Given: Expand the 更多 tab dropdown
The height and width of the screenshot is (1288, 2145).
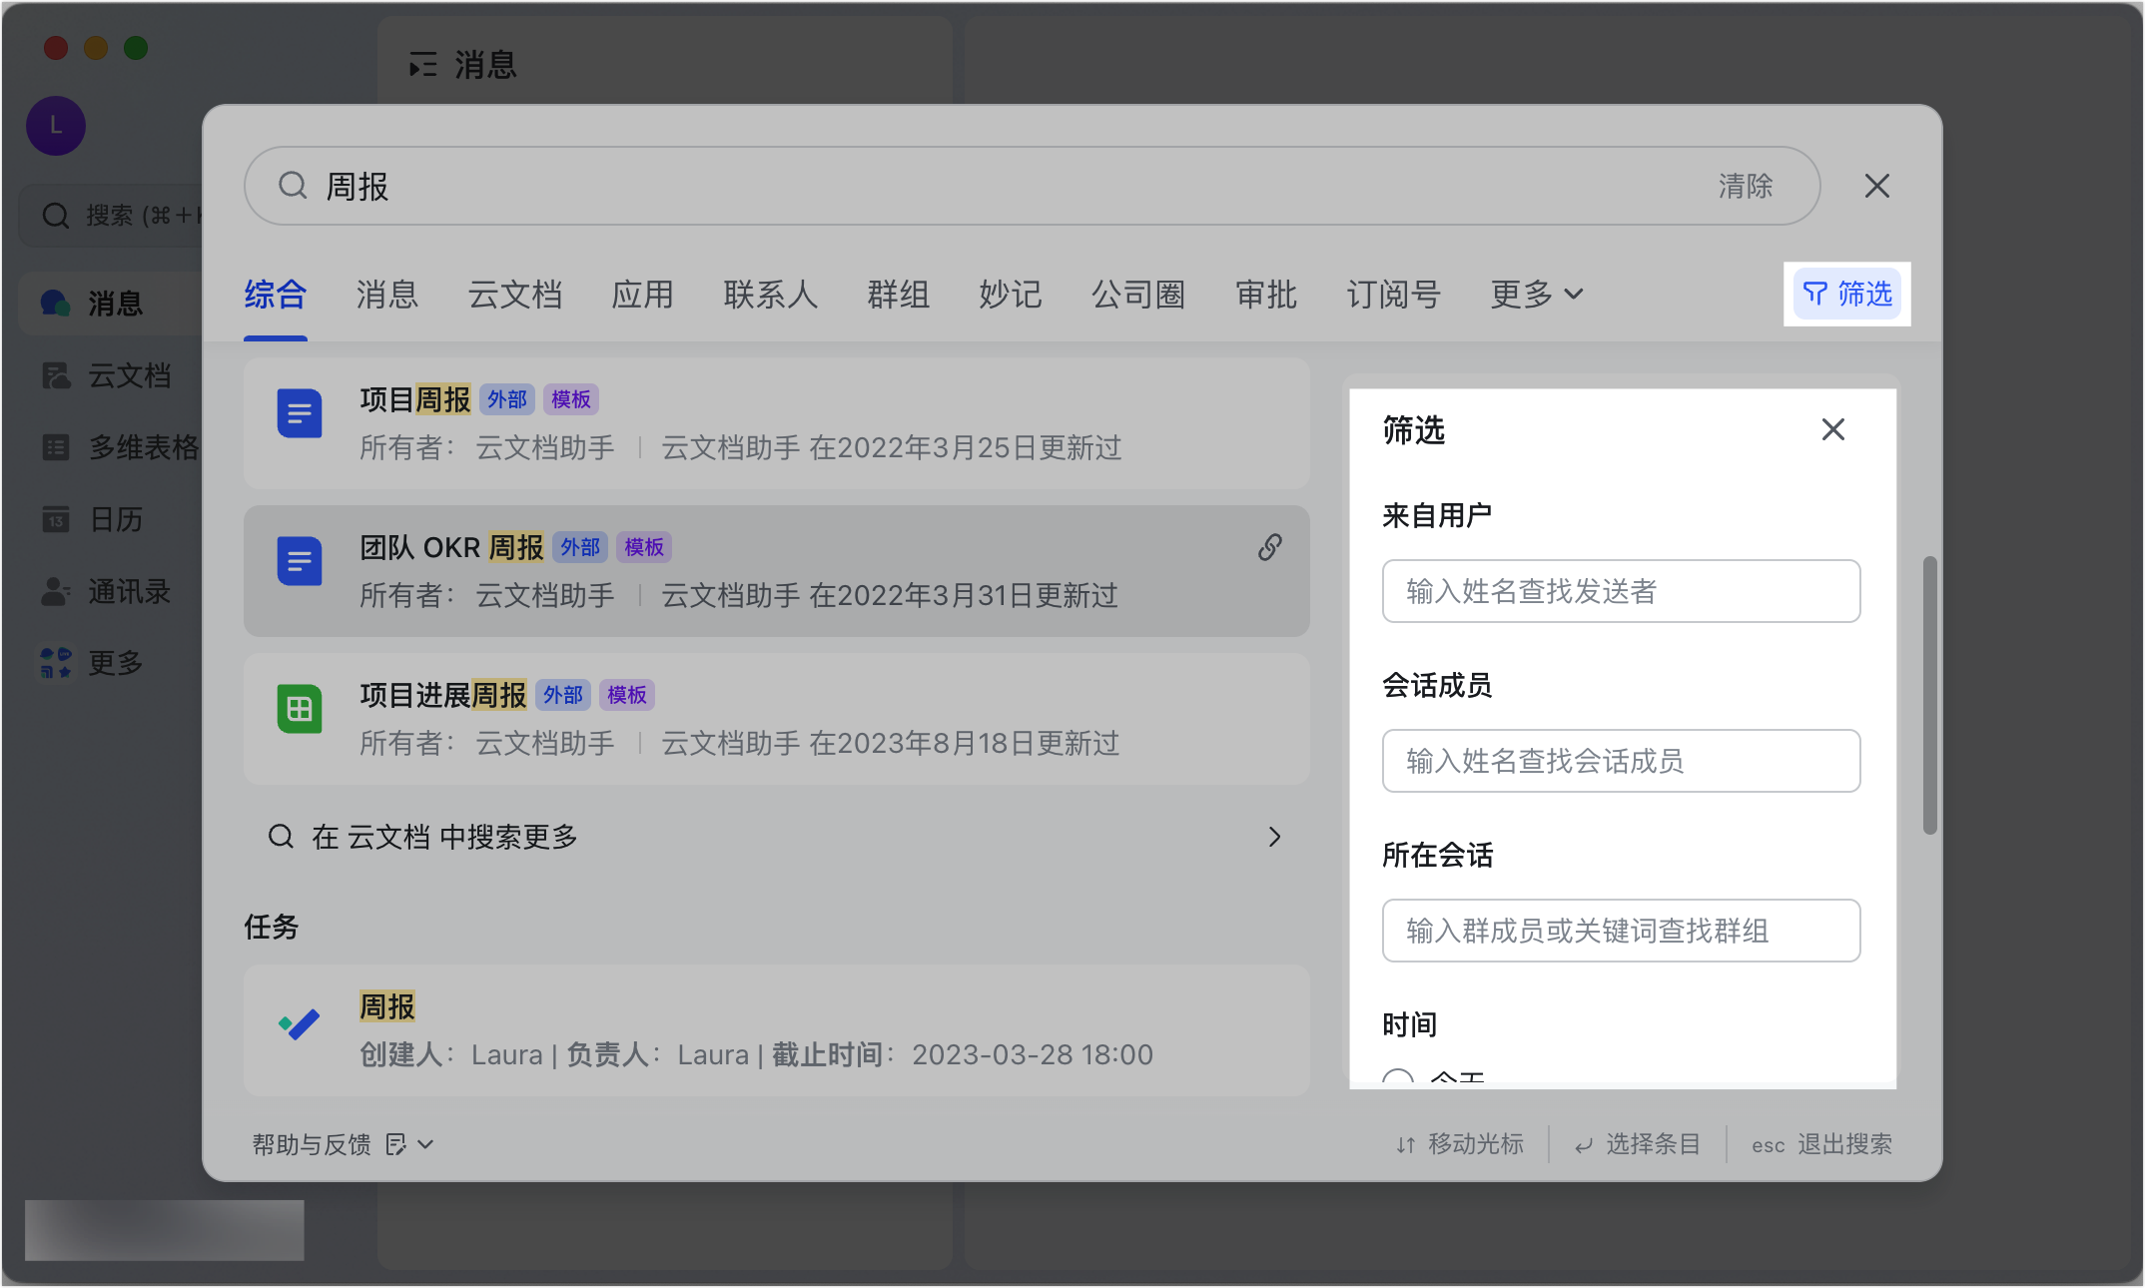Looking at the screenshot, I should click(x=1537, y=295).
